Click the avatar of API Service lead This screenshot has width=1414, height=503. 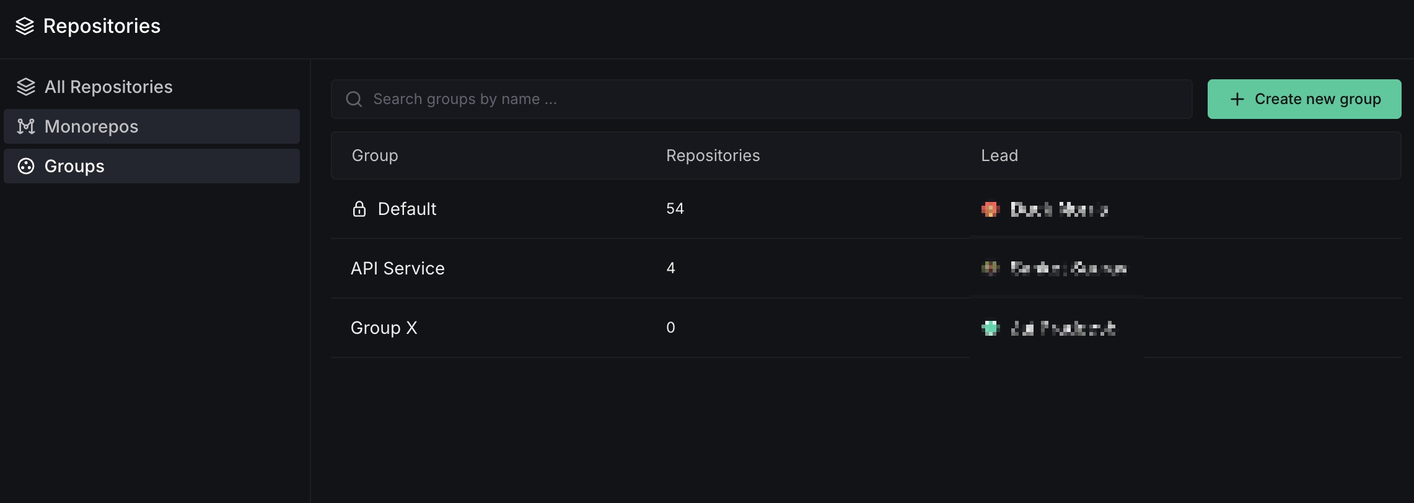tap(990, 268)
